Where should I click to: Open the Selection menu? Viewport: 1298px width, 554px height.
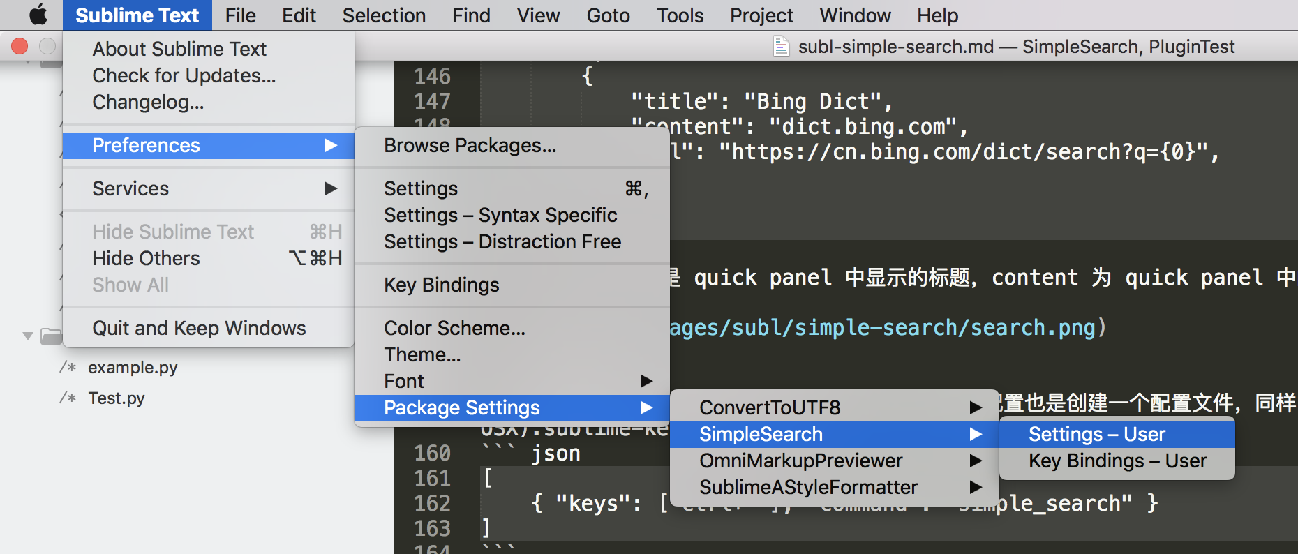[384, 15]
